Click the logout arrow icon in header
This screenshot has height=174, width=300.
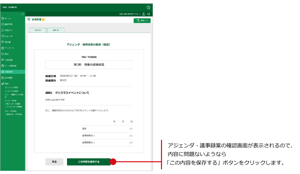click(148, 14)
